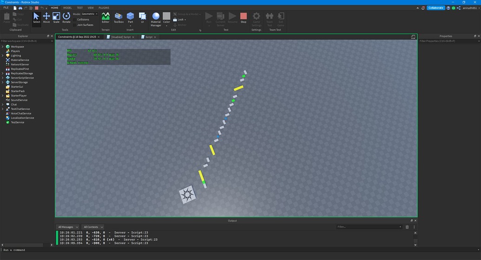This screenshot has height=260, width=481.
Task: Select Players in Explorer
Action: [x=15, y=51]
